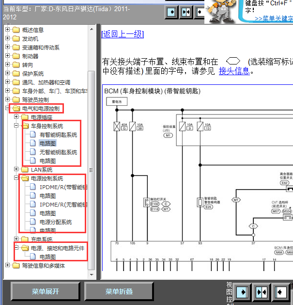293x305 pixels.
Task: Click the 保护系统 folder icon
Action: click(x=16, y=74)
